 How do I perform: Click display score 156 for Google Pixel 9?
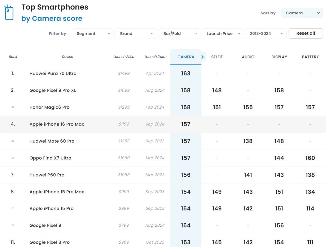[279, 225]
